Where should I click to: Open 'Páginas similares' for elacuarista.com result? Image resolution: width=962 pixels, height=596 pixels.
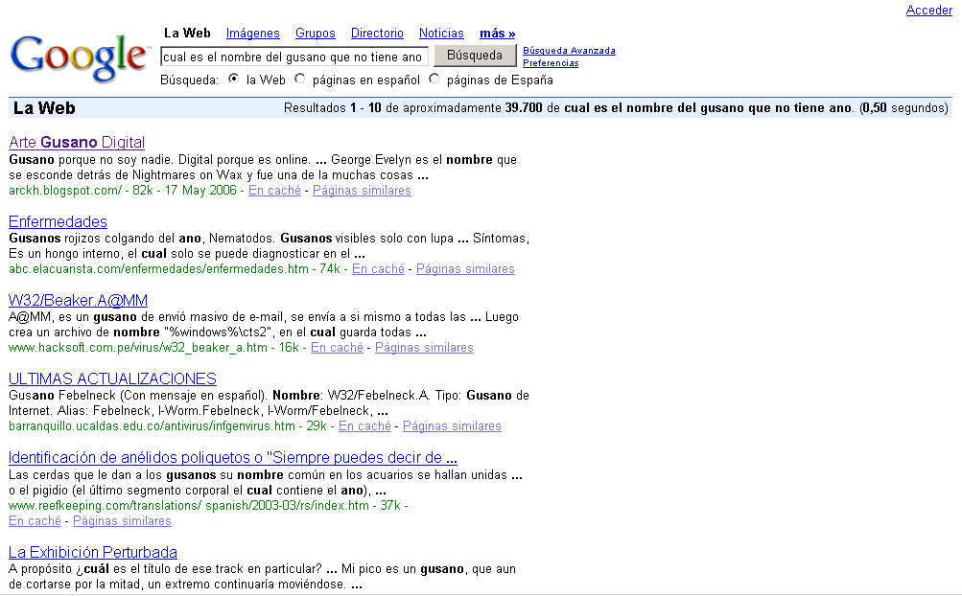coord(466,268)
